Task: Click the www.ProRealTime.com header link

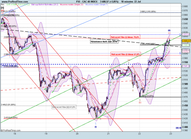Action: [x=15, y=2]
